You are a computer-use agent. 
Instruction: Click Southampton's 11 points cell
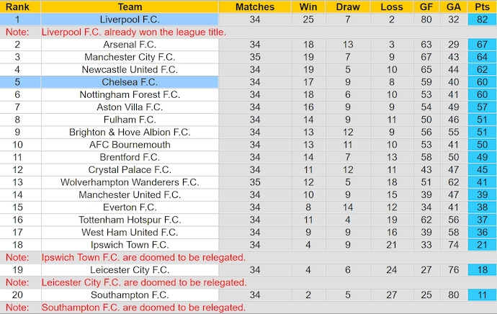click(x=482, y=295)
